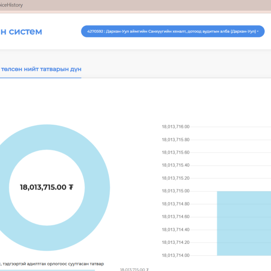The height and width of the screenshot is (271, 271).
Task: Click the 18,013,714.00 y-axis label
Action: click(175, 256)
